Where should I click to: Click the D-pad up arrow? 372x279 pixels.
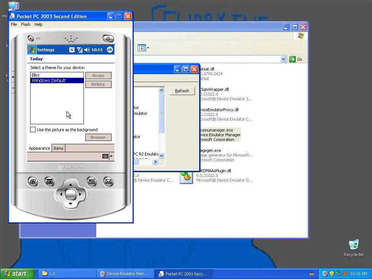[70, 184]
